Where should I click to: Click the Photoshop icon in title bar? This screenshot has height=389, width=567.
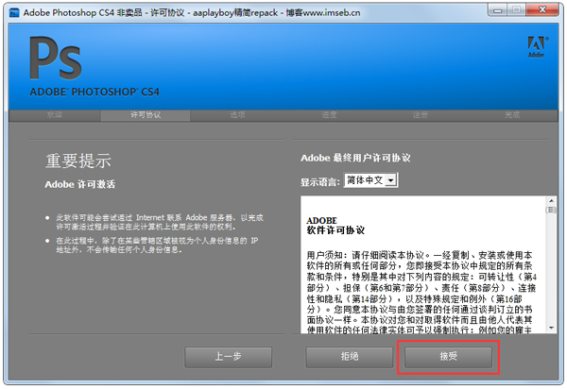[x=14, y=13]
